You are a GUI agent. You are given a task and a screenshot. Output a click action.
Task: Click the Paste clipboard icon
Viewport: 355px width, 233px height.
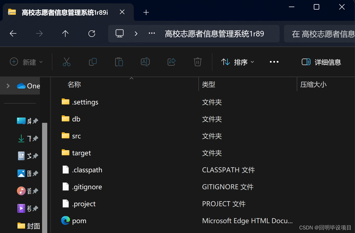[119, 62]
